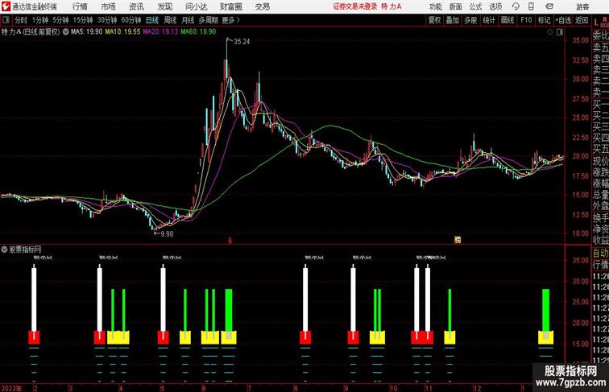Click the diamond icon at the chart's top right

pyautogui.click(x=550, y=32)
